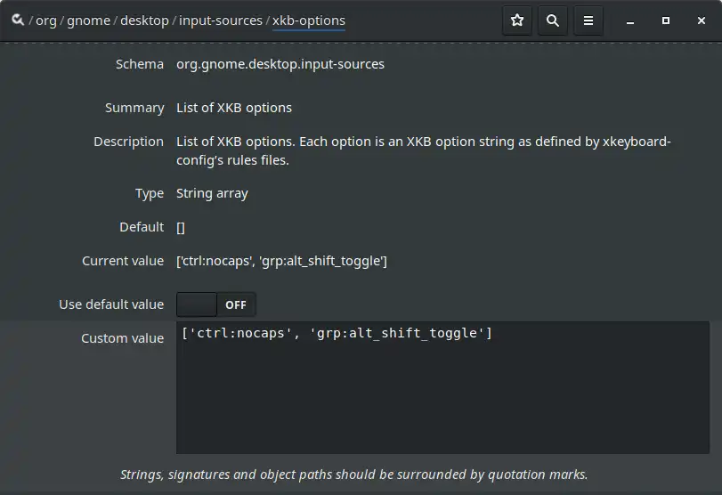Close the dconf editor window
The image size is (722, 495).
(x=702, y=20)
